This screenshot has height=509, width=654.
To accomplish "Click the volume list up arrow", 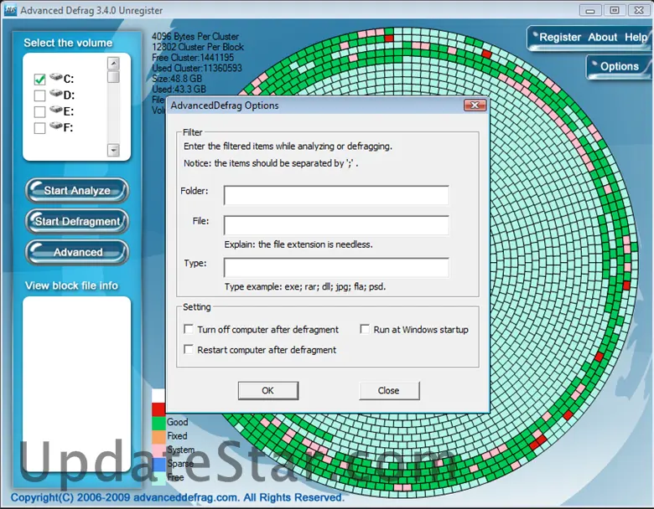I will click(113, 64).
